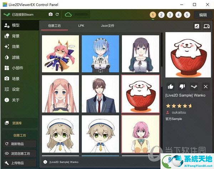The height and width of the screenshot is (169, 214).
Task: Select the Wanko dog grid thumbnail
Action: (x=141, y=94)
